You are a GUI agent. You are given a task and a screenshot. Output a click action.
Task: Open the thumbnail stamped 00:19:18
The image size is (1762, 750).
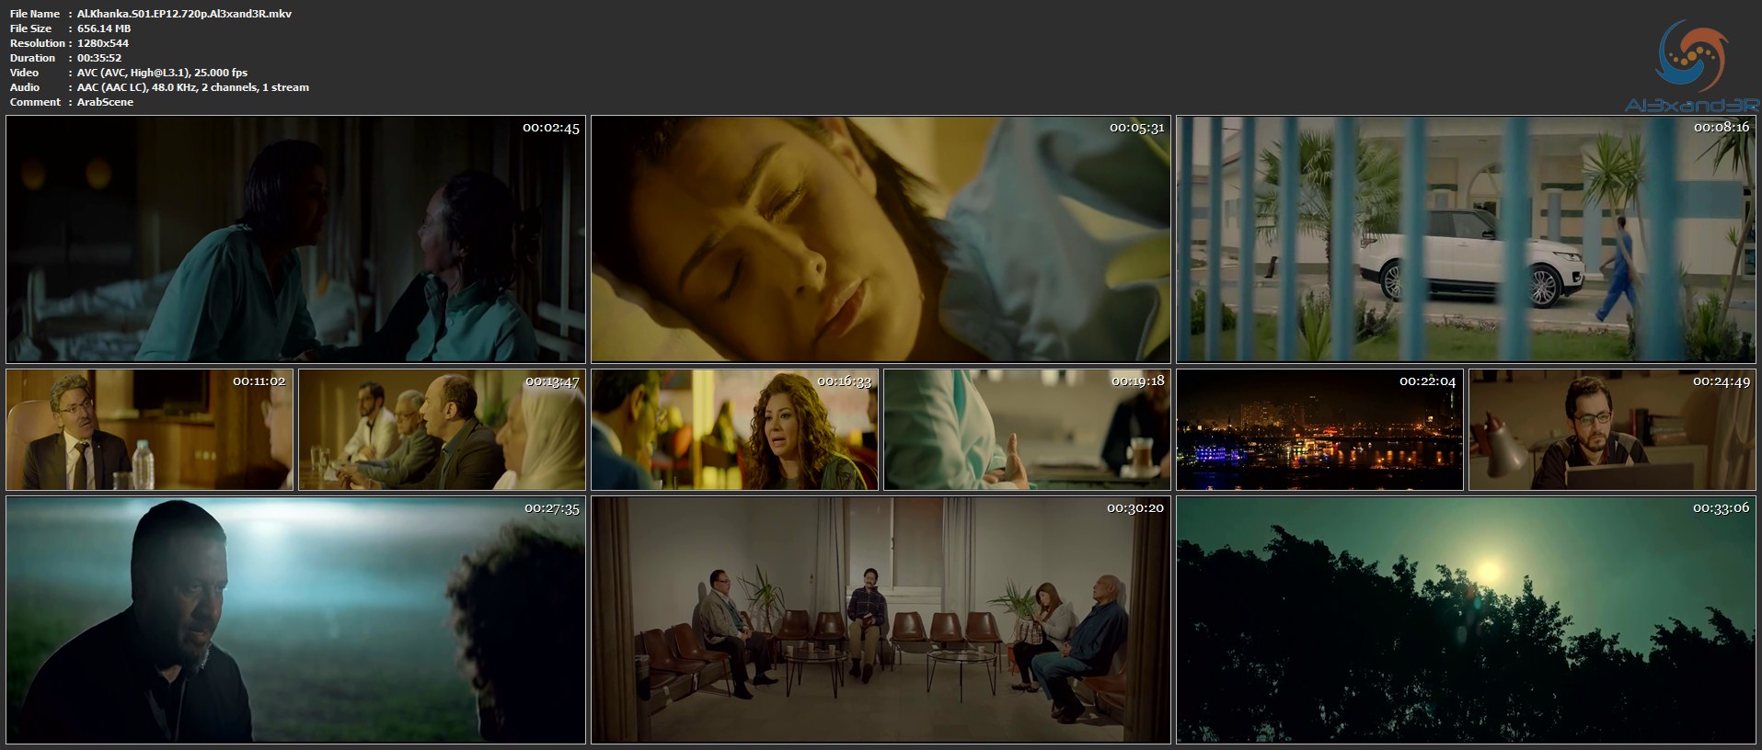click(x=1027, y=430)
